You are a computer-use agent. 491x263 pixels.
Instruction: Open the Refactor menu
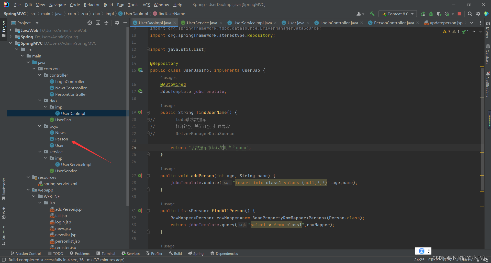pos(92,5)
